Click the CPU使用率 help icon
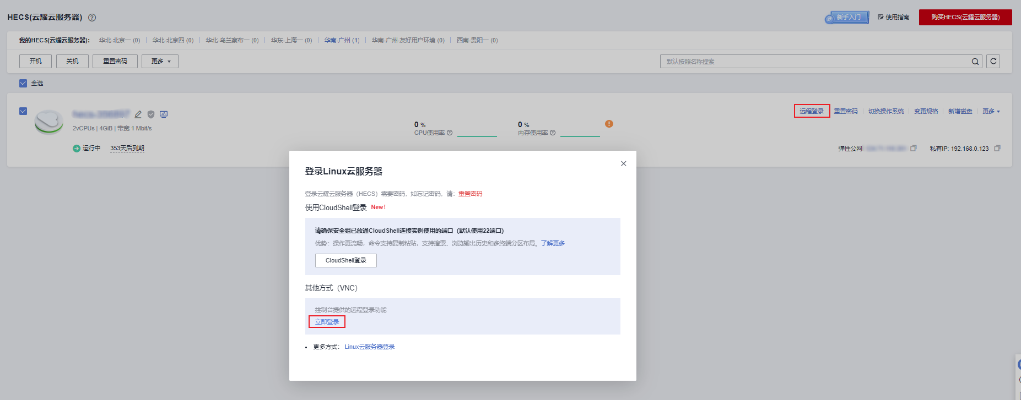This screenshot has height=400, width=1021. (450, 133)
